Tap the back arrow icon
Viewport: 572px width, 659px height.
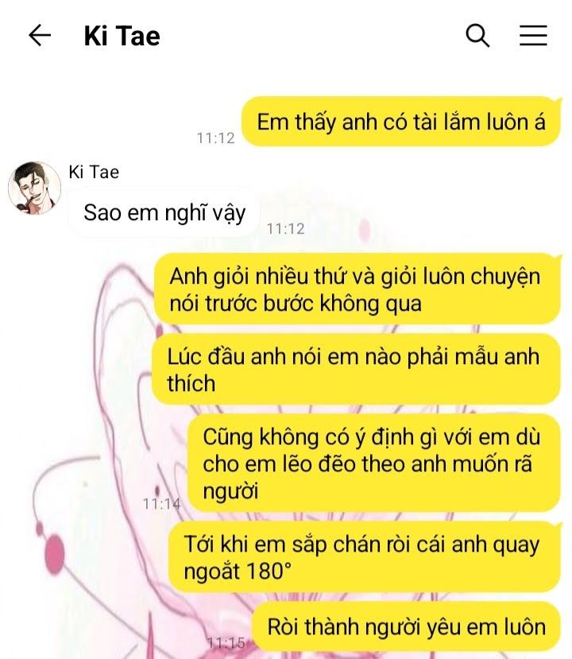pos(40,35)
